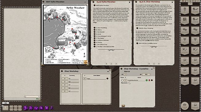Viewport: 201px width, 112px height.
Task: Open the Skills sidebar button
Action: pos(185,81)
